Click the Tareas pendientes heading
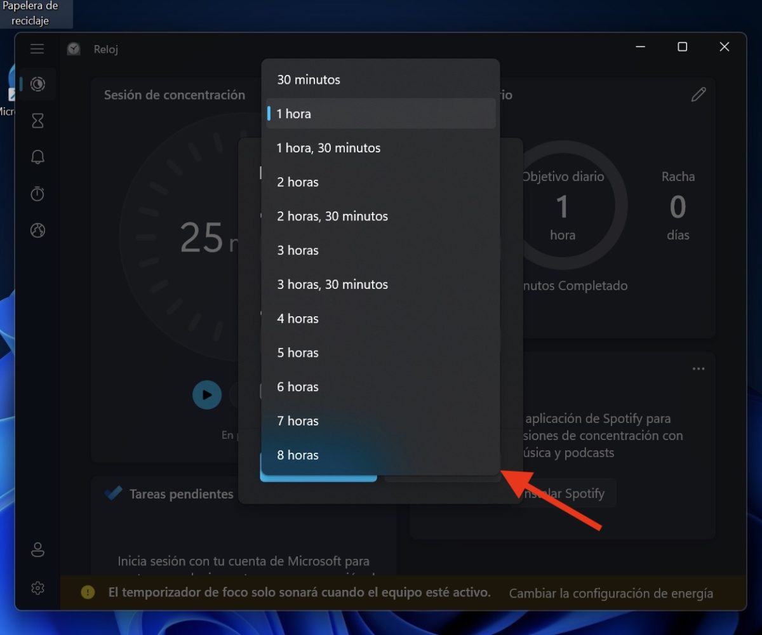 pyautogui.click(x=182, y=494)
